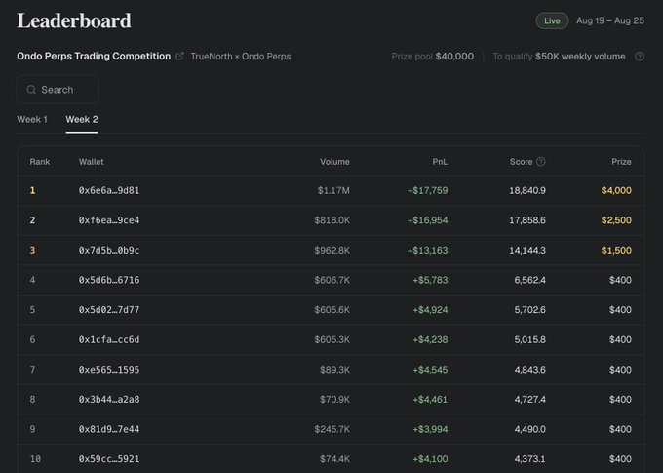This screenshot has height=473, width=663.
Task: Click the Score column header label
Action: click(521, 162)
